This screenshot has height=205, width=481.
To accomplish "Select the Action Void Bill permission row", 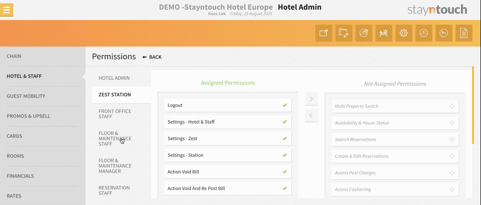I will click(x=228, y=172).
